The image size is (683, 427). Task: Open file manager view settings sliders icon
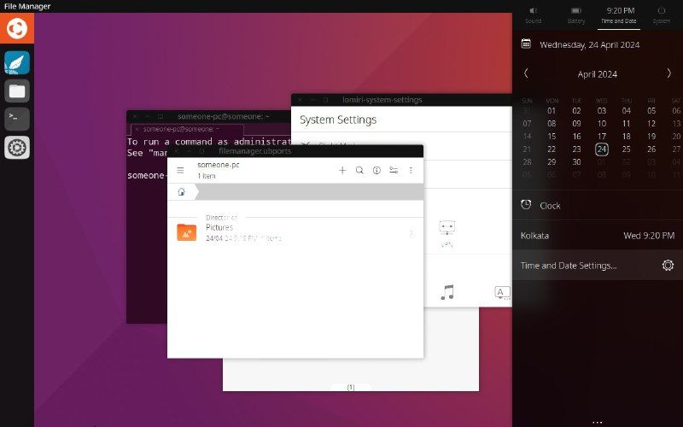394,170
